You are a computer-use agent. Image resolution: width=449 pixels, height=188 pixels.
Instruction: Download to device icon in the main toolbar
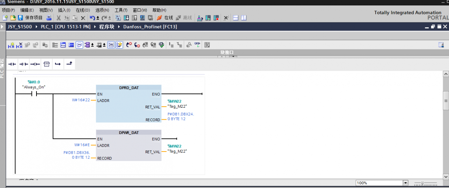point(127,18)
